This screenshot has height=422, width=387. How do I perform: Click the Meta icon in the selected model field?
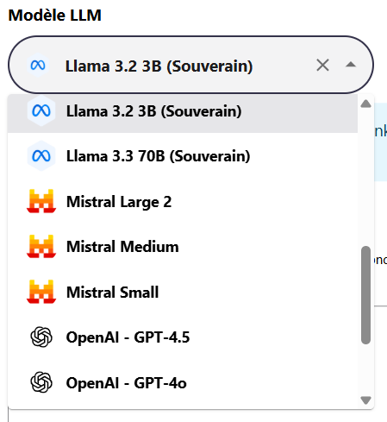click(38, 66)
